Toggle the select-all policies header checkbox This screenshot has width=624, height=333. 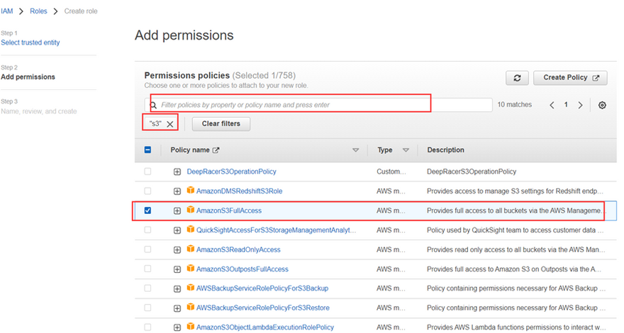[x=147, y=150]
